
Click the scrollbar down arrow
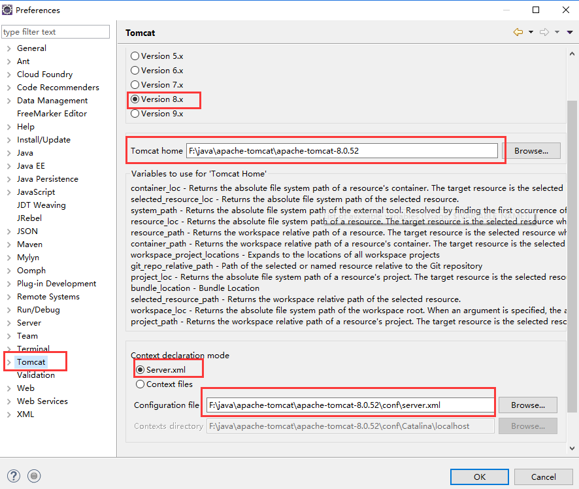coord(572,448)
